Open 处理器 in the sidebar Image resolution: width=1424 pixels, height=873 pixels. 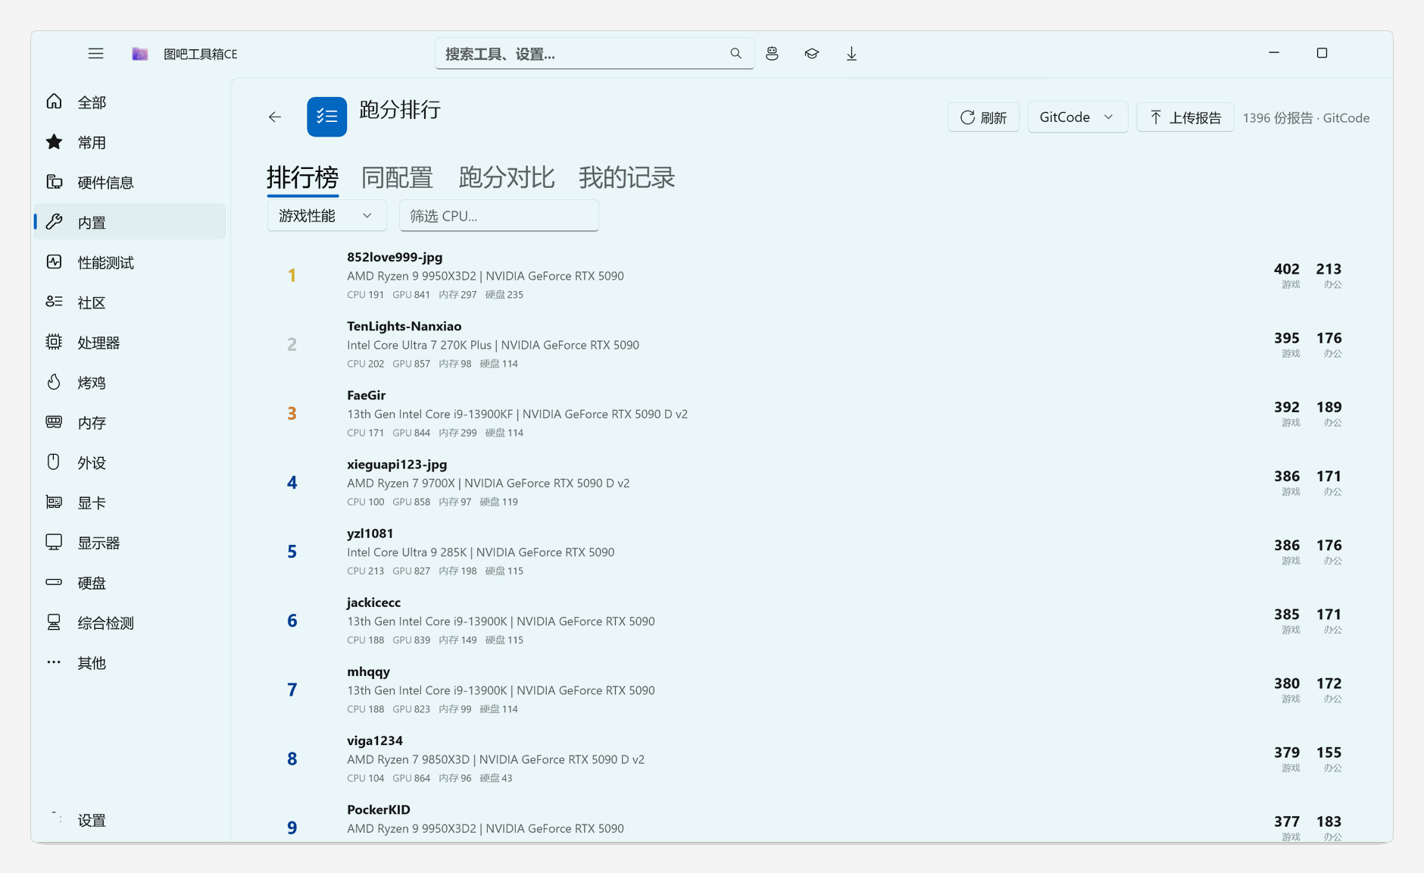click(130, 343)
